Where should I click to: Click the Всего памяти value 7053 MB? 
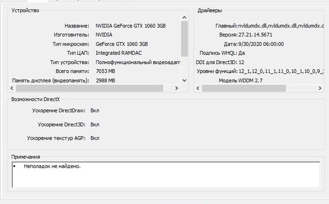tap(105, 71)
